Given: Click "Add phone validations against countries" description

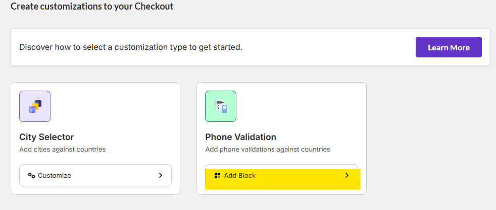Looking at the screenshot, I should pos(268,149).
